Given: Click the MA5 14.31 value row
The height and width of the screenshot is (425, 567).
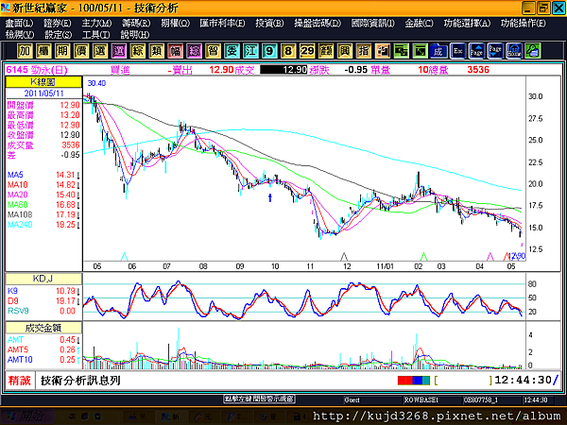Looking at the screenshot, I should pyautogui.click(x=43, y=175).
